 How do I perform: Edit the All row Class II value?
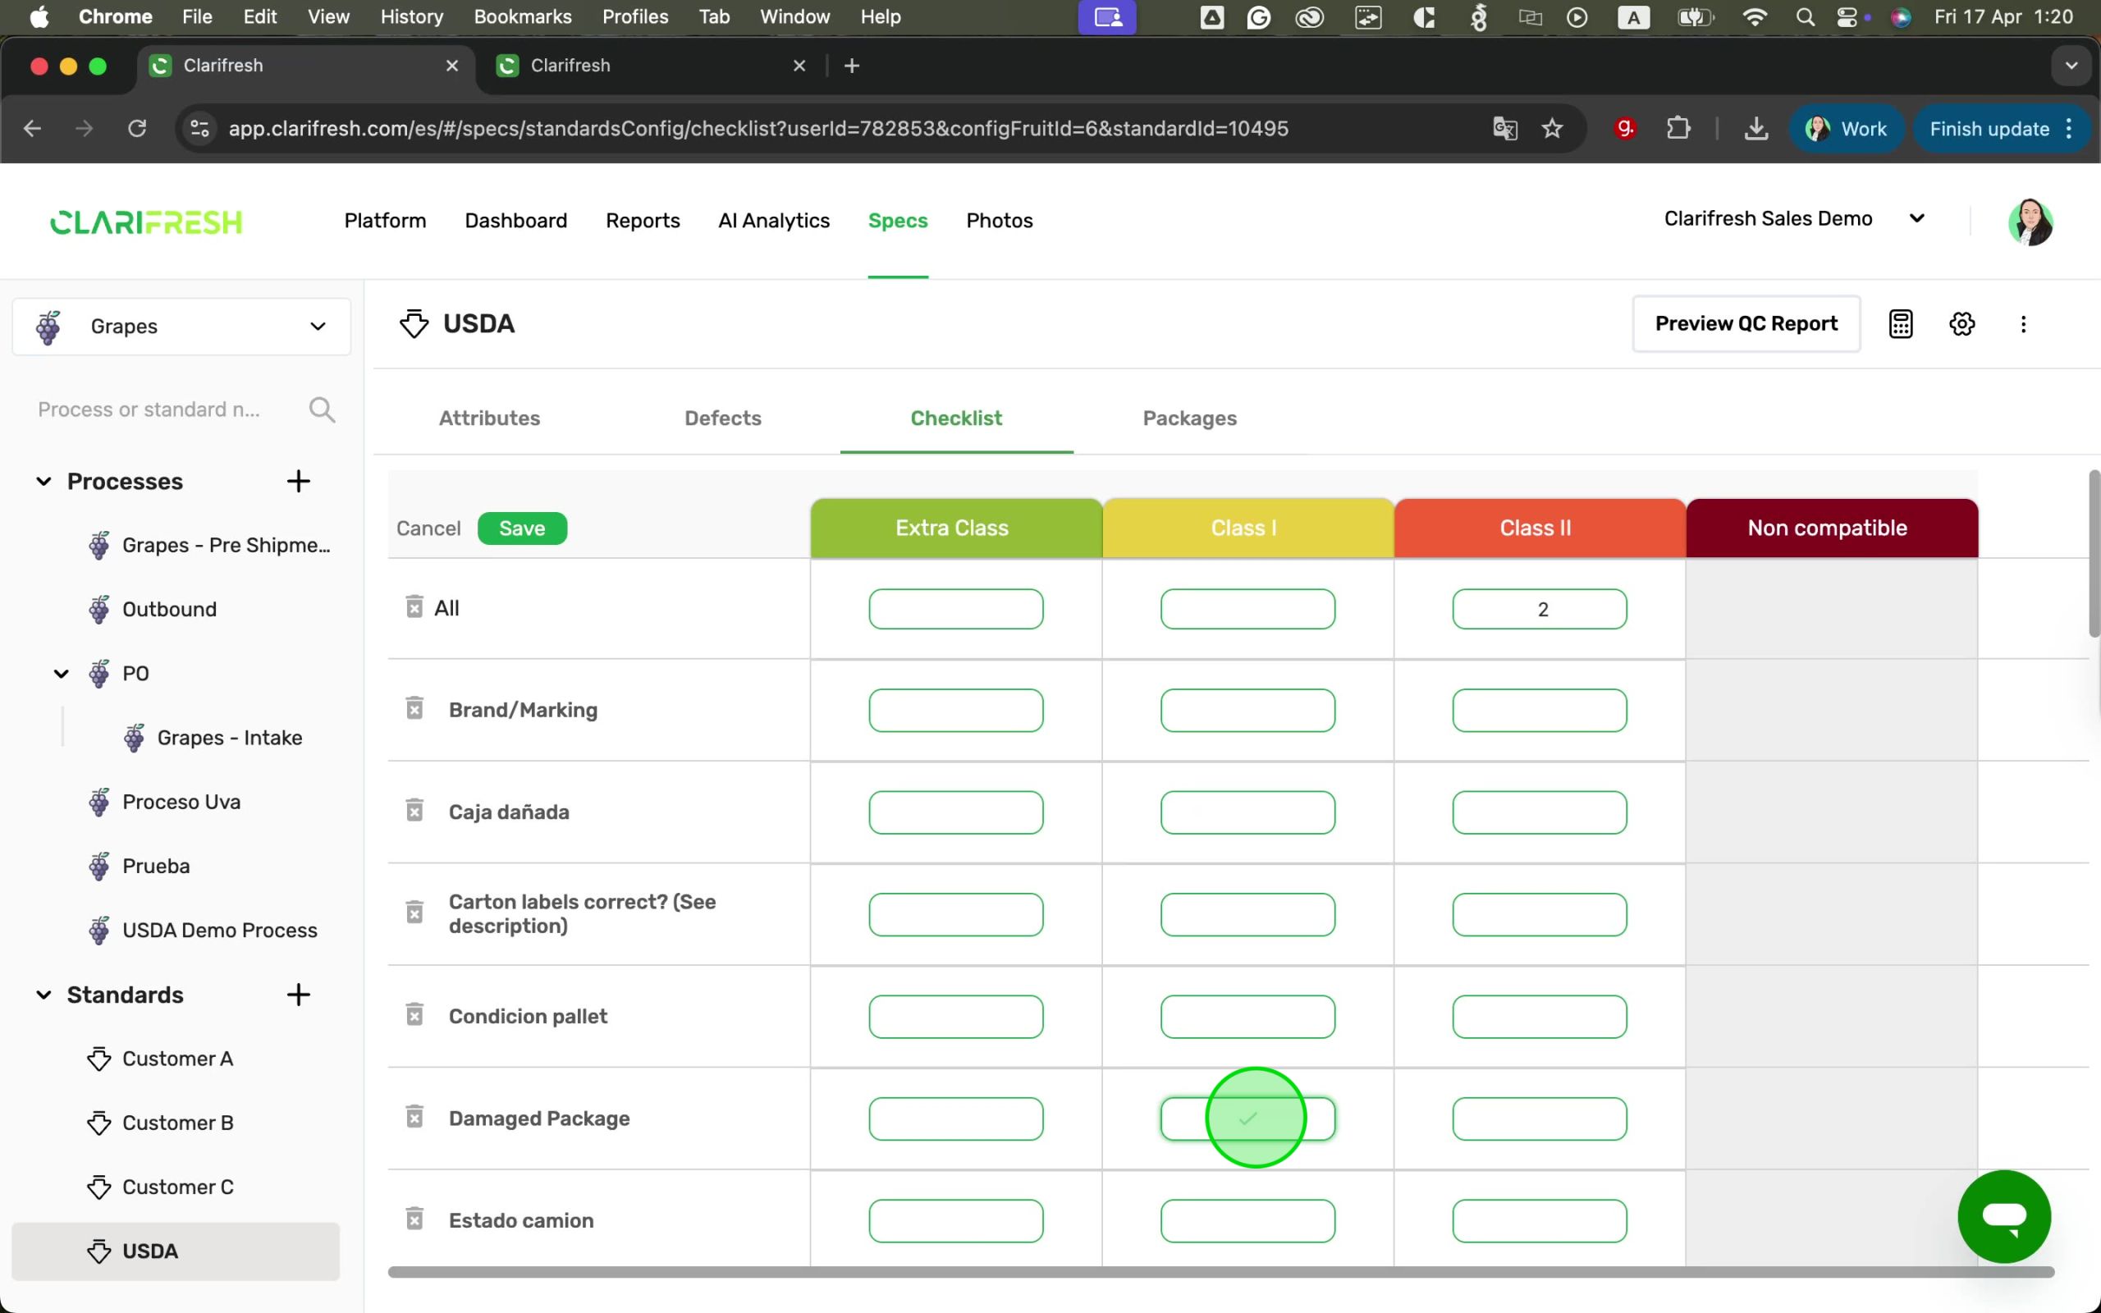[x=1540, y=609]
